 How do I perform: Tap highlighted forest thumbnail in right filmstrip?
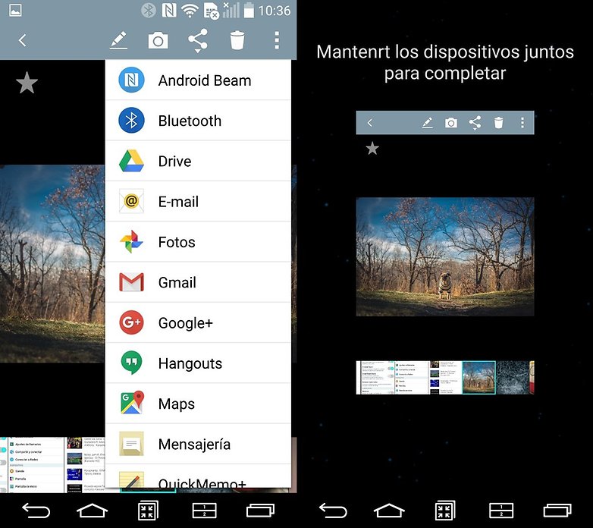pyautogui.click(x=478, y=378)
